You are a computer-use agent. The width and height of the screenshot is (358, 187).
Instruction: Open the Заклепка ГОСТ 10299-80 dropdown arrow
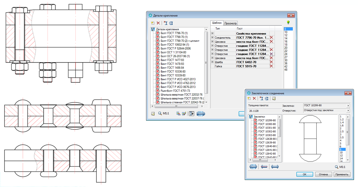pyautogui.click(x=348, y=106)
